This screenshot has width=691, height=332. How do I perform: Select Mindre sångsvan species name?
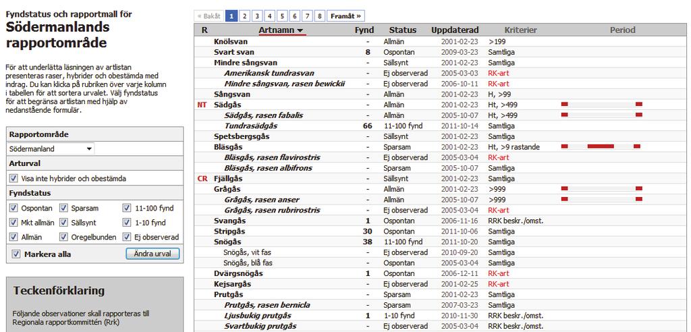pos(246,63)
